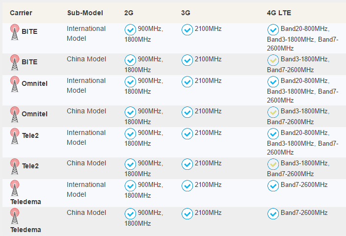Click the Carrier column header
This screenshot has height=236, width=346.
click(21, 13)
